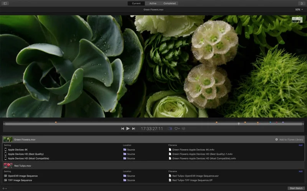307x191 pixels.
Task: Toggle the Settings and Locations sidebar button
Action: [x=5, y=3]
